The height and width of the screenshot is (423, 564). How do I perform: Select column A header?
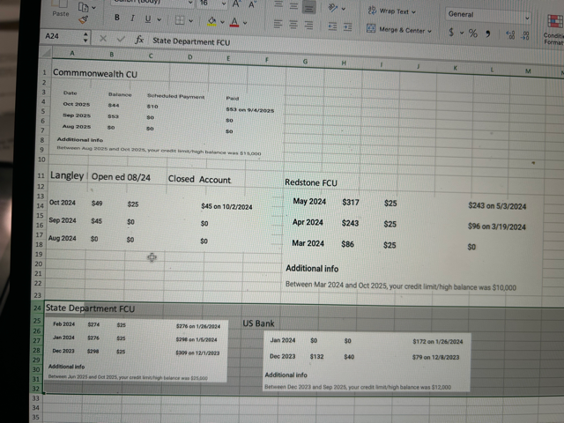pyautogui.click(x=72, y=53)
